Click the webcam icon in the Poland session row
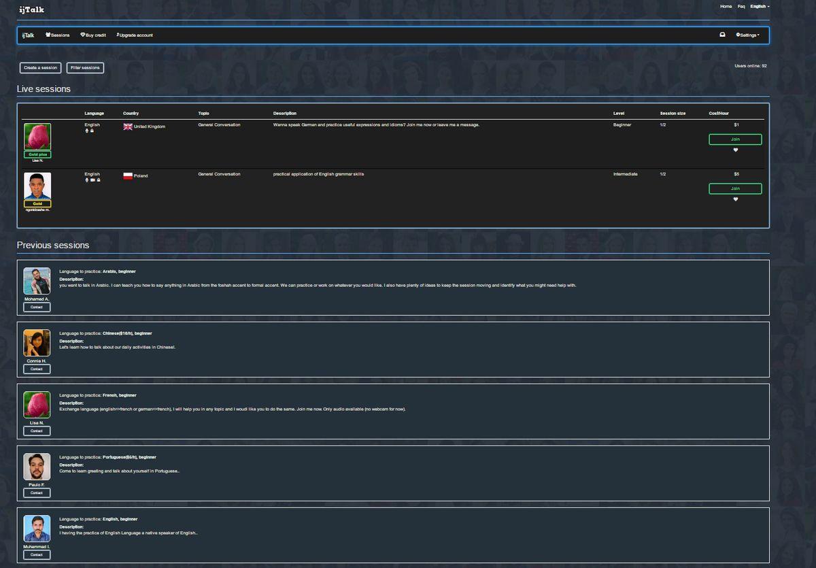 (92, 180)
